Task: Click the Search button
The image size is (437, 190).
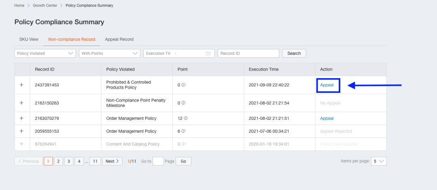Action: (294, 53)
